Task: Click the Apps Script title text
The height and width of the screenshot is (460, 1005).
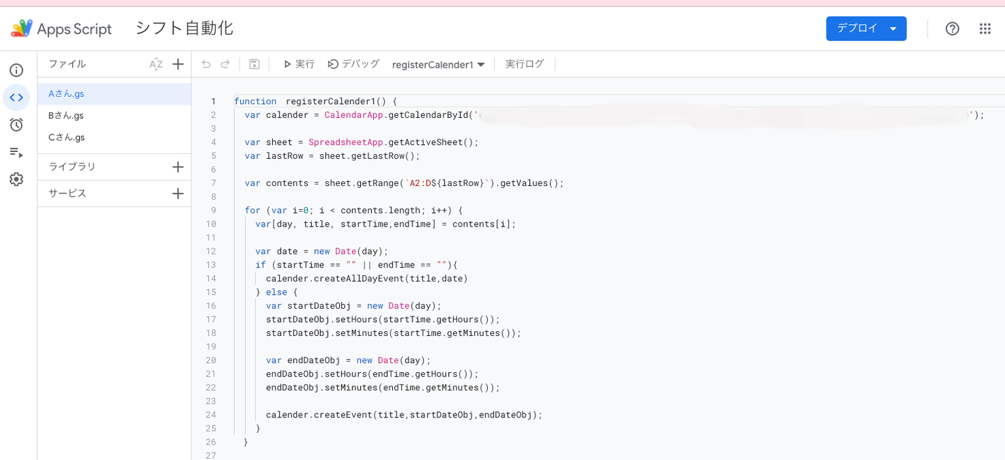Action: click(x=74, y=29)
